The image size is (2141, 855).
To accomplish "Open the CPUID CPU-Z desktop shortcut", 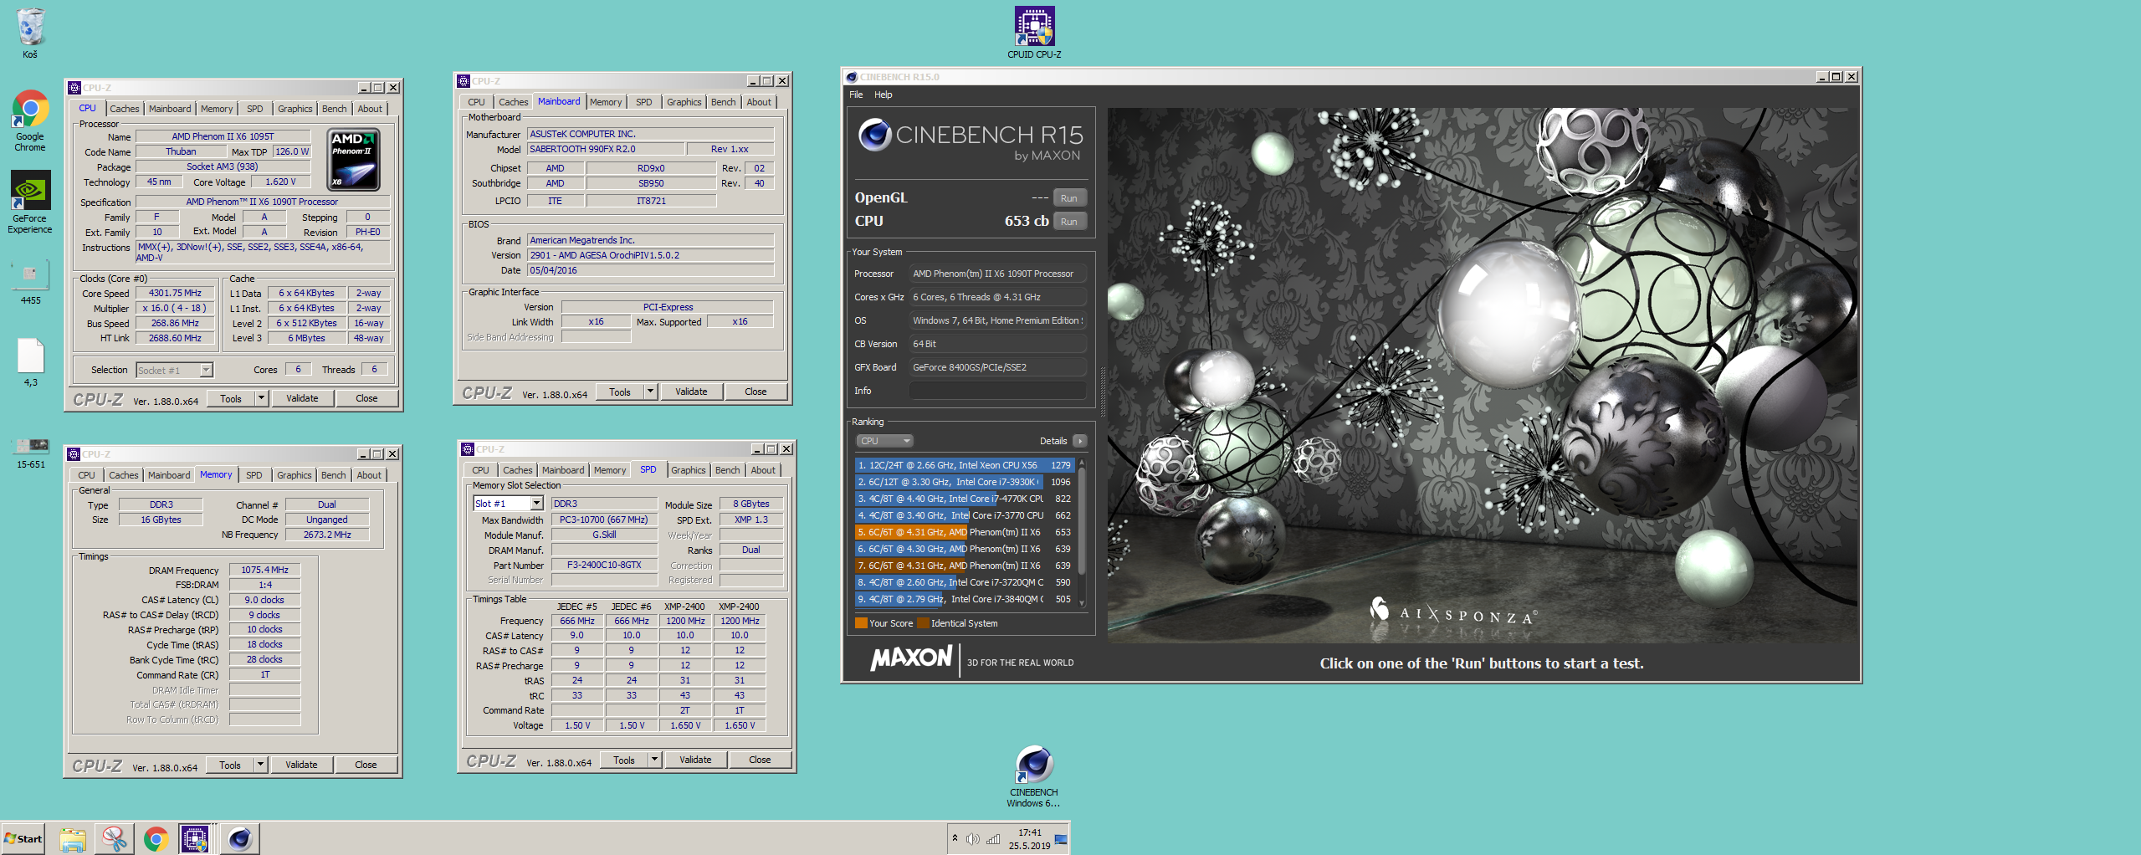I will coord(1034,33).
